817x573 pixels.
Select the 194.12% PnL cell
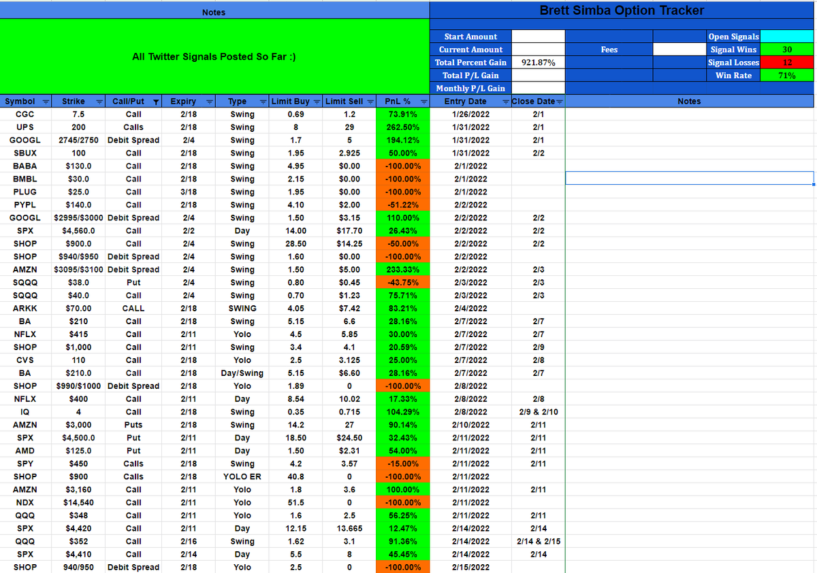click(x=402, y=140)
